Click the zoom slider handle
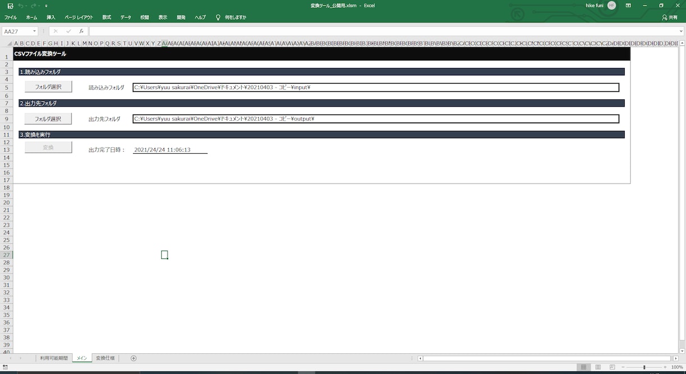Viewport: 686px width, 374px height. tap(644, 367)
